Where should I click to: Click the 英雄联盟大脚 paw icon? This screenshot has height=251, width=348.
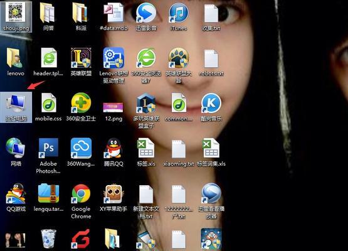pos(178,58)
